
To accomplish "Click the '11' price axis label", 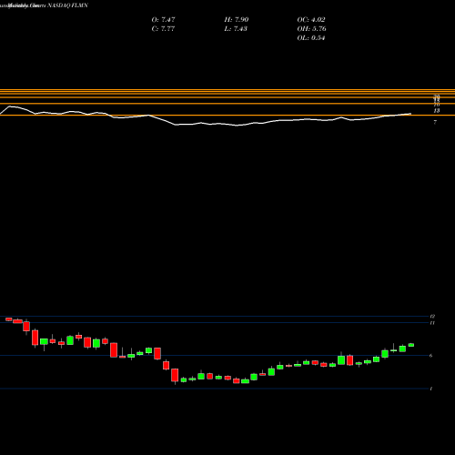I will (x=432, y=323).
